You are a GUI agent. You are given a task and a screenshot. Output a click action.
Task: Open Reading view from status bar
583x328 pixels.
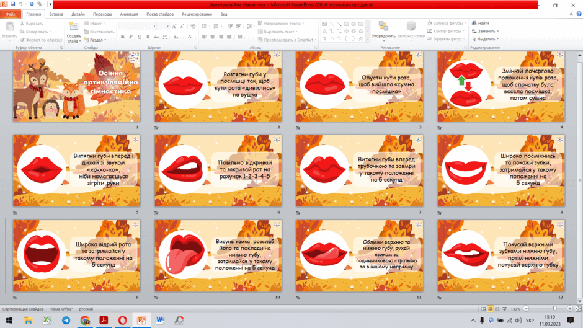point(497,309)
